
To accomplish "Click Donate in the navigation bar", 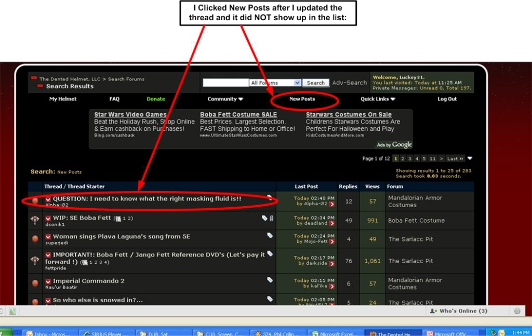I will 156,99.
